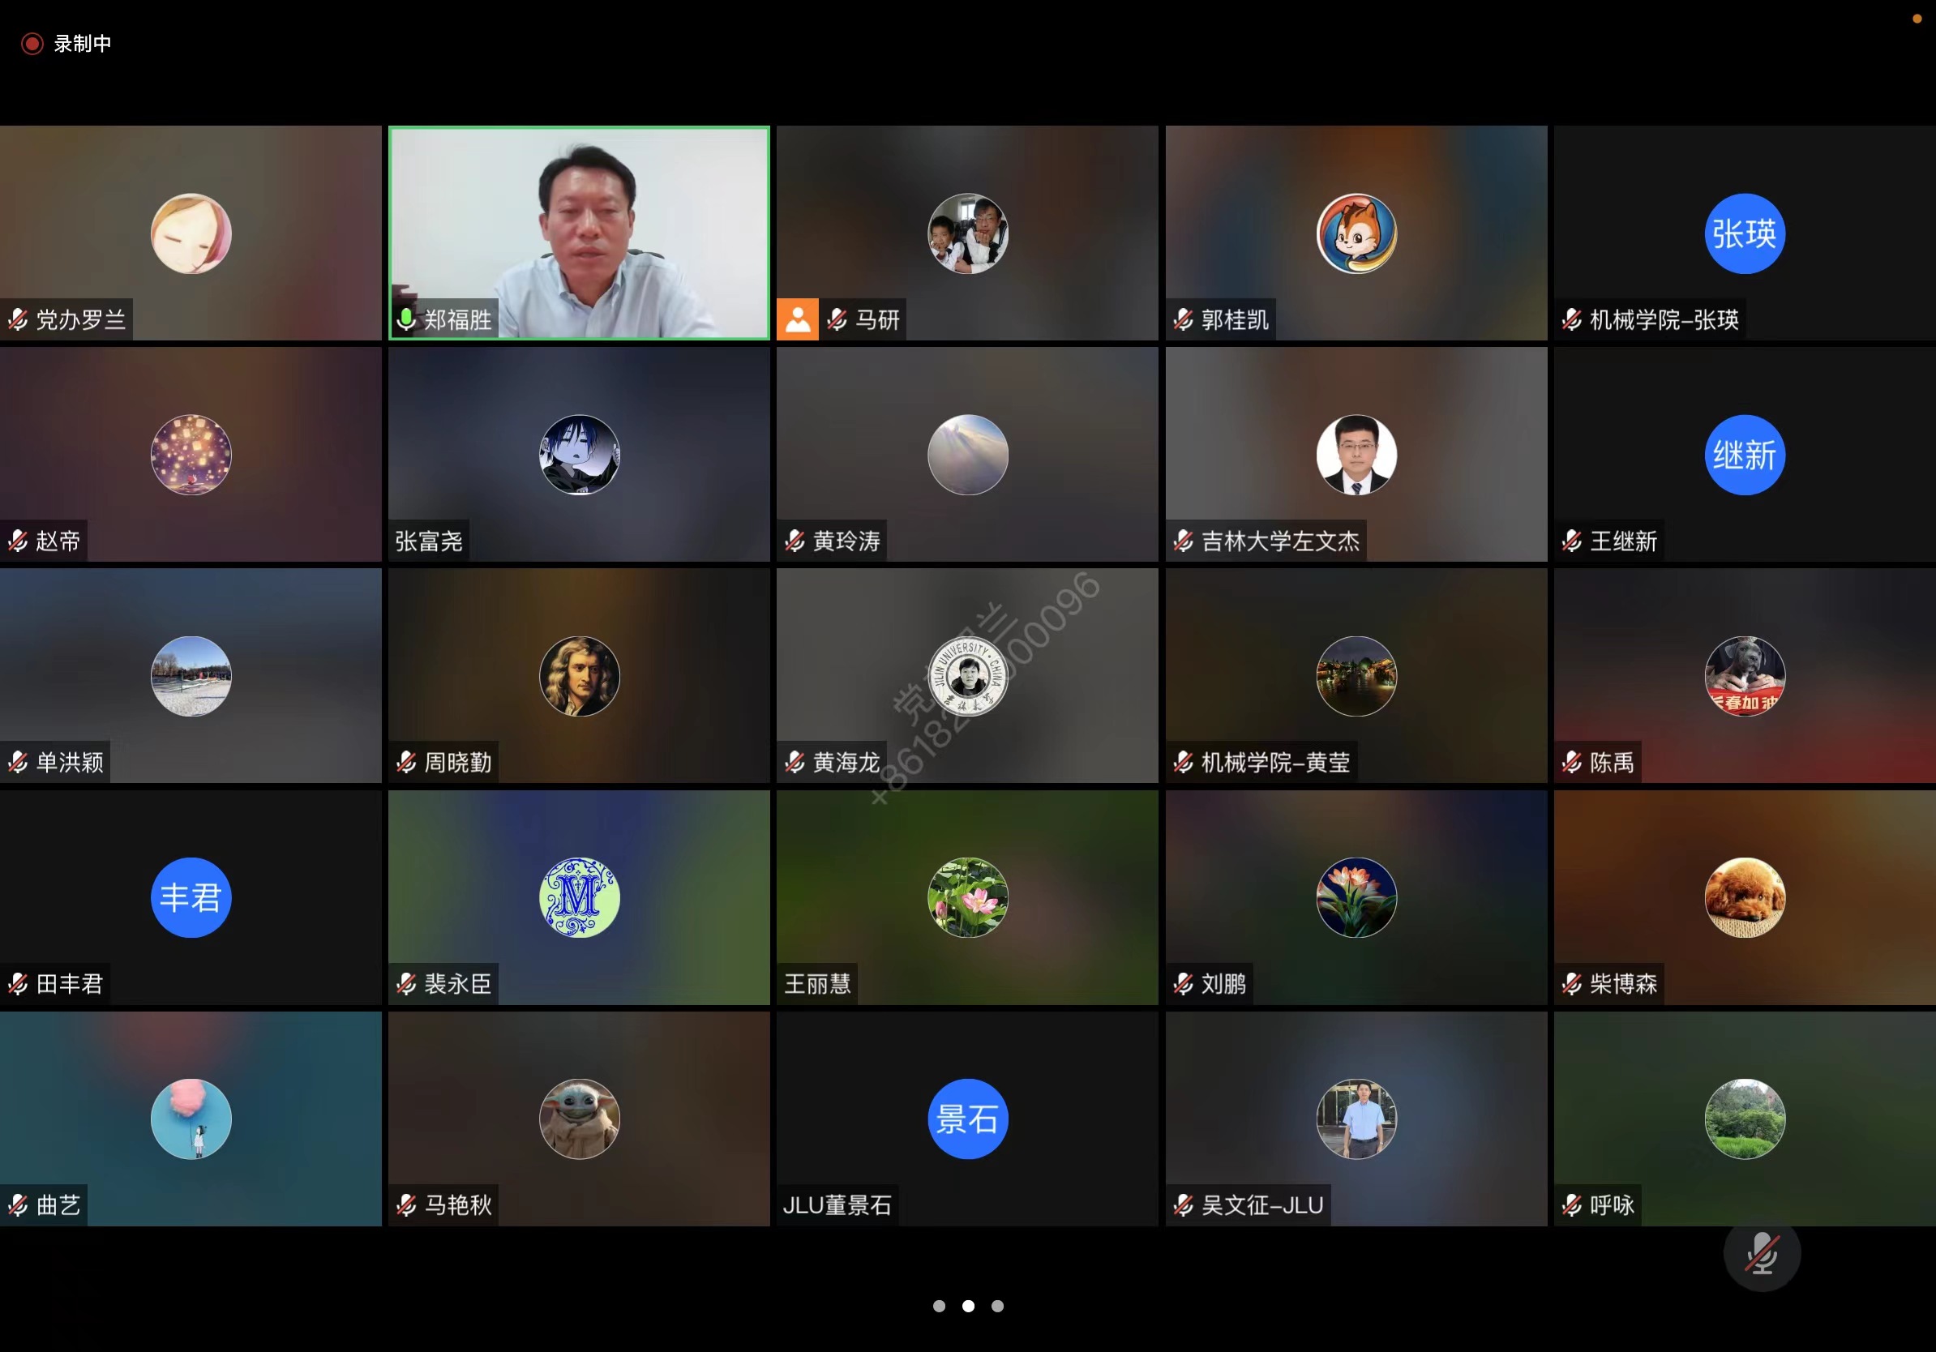
Task: Click the 吉林大学左文杰 name label
Action: pyautogui.click(x=1279, y=541)
